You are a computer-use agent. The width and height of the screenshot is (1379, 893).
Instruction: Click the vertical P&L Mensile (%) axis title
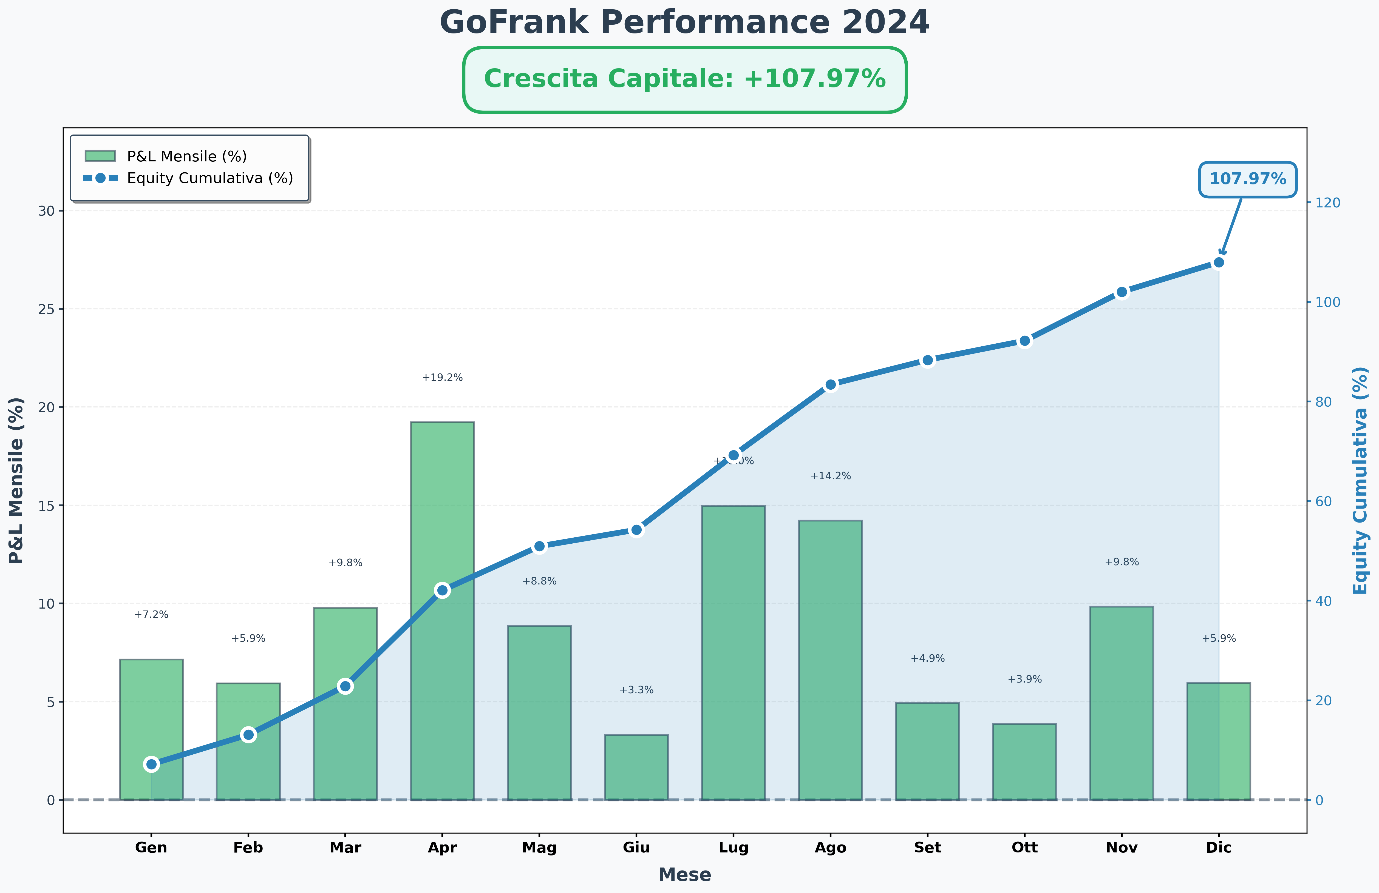pyautogui.click(x=16, y=481)
